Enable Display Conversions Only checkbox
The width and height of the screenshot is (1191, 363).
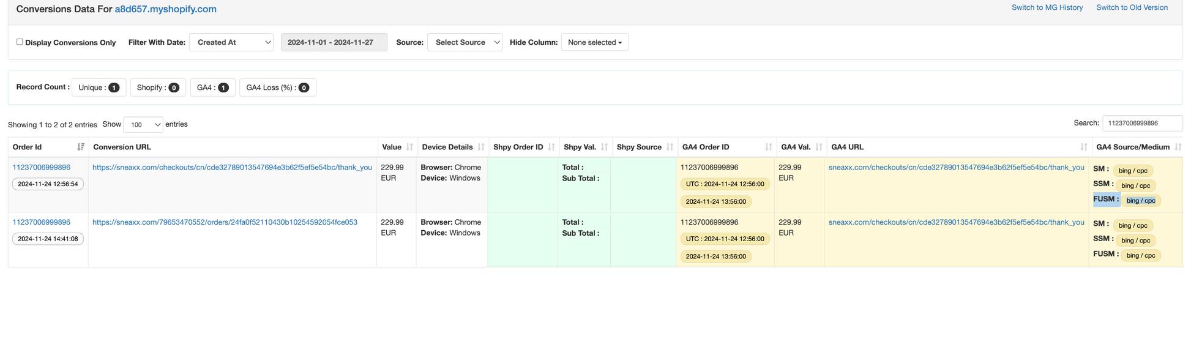(x=20, y=42)
